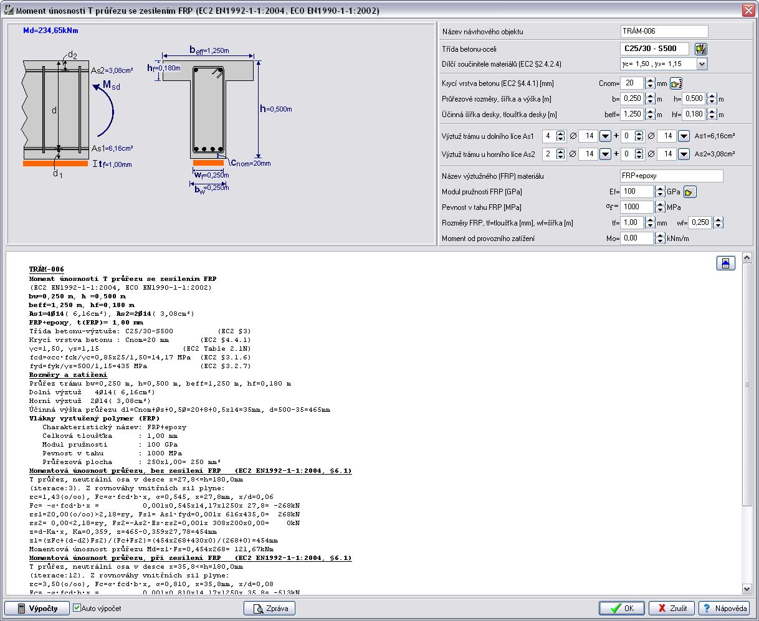Click the 'Rozměry a zatížení' report heading

pyautogui.click(x=68, y=375)
